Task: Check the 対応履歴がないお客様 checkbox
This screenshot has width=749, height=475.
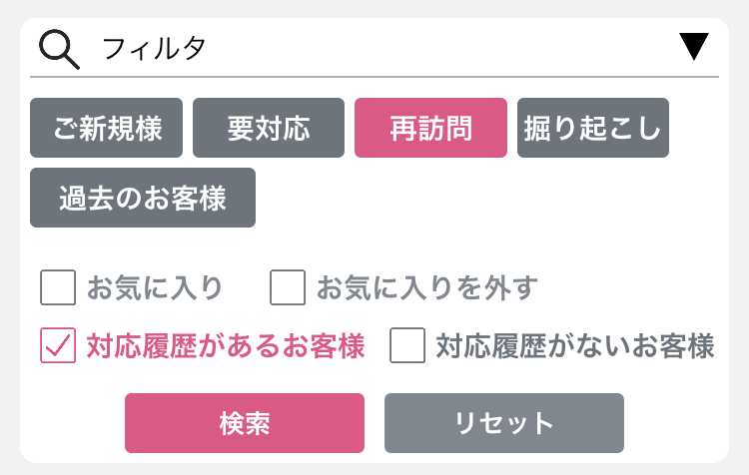Action: [x=407, y=345]
